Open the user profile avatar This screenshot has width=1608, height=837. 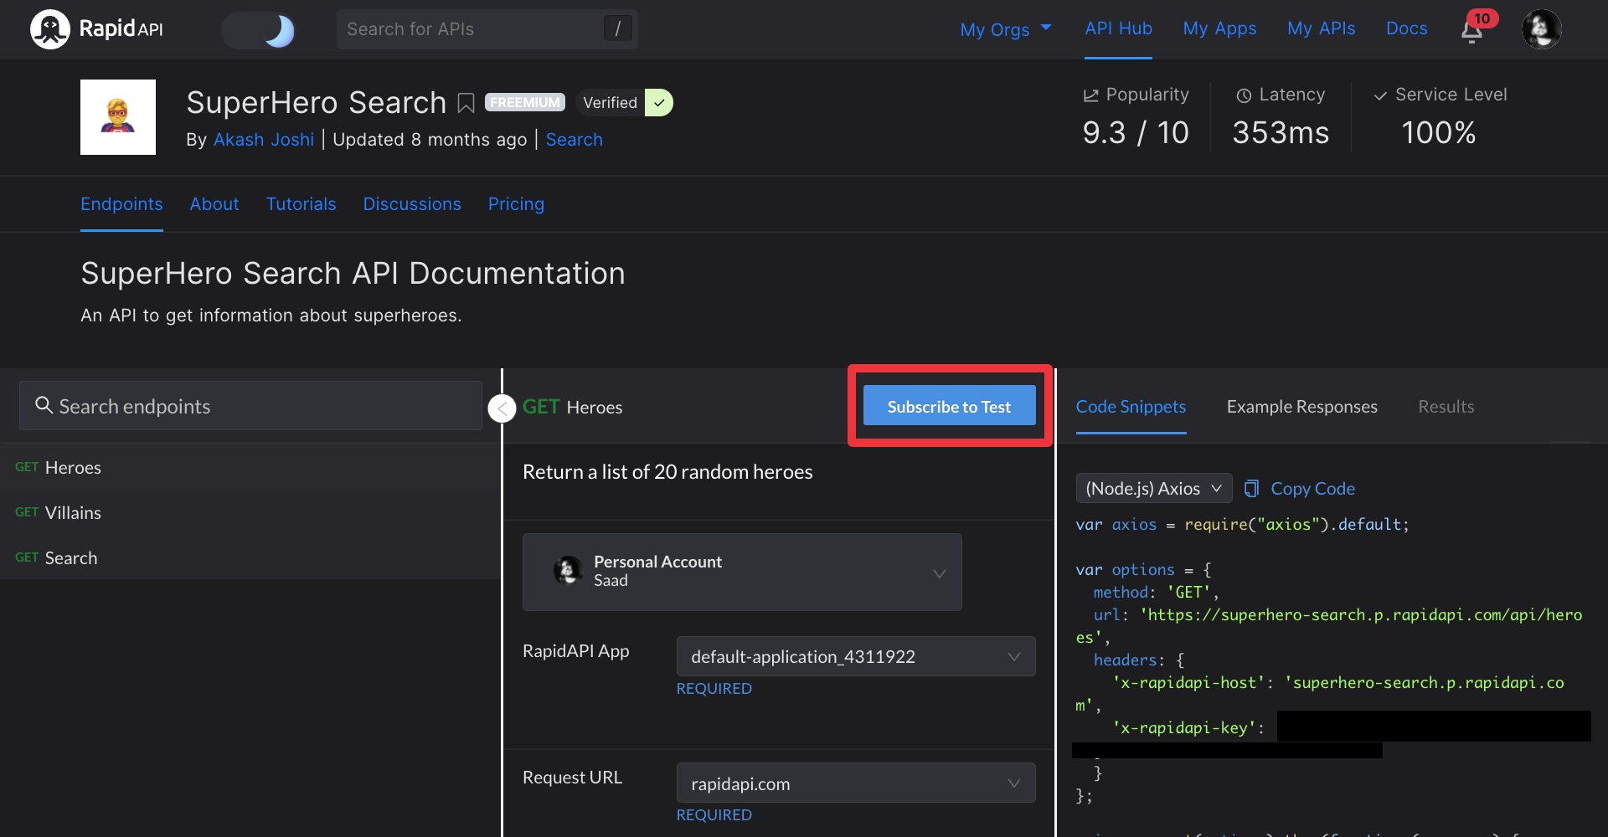click(x=1541, y=29)
